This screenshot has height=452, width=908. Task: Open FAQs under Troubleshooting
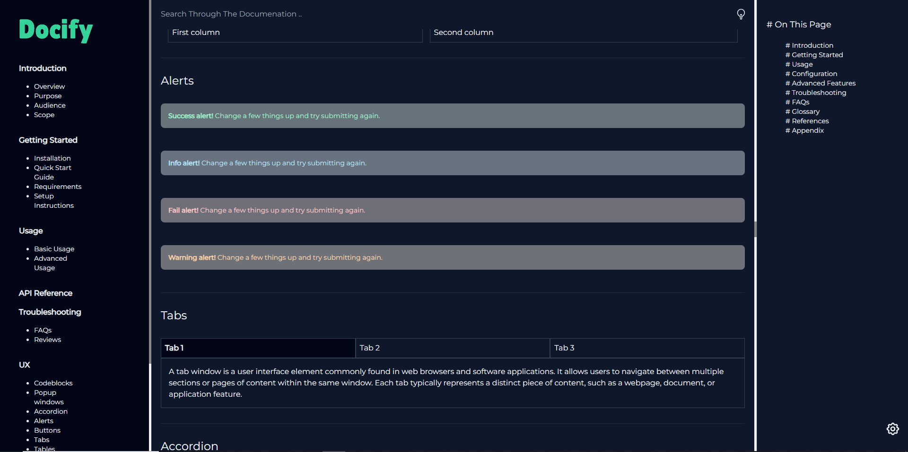[43, 330]
